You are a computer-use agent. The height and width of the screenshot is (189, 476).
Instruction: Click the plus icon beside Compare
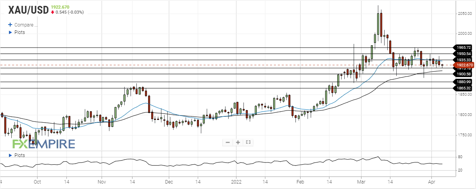11,25
